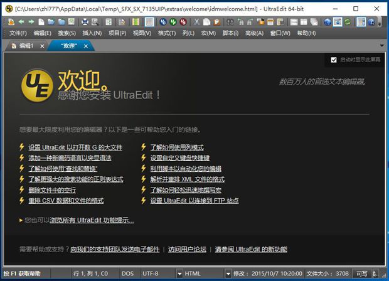Close the "欢迎" tab
Image resolution: width=389 pixels, height=281 pixels.
pyautogui.click(x=86, y=46)
